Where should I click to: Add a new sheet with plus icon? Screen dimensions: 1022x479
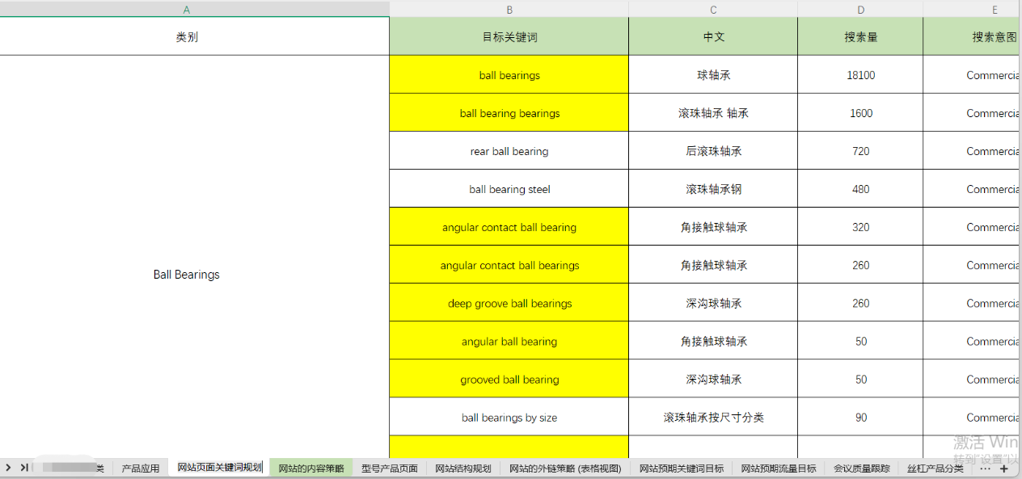[x=1004, y=468]
